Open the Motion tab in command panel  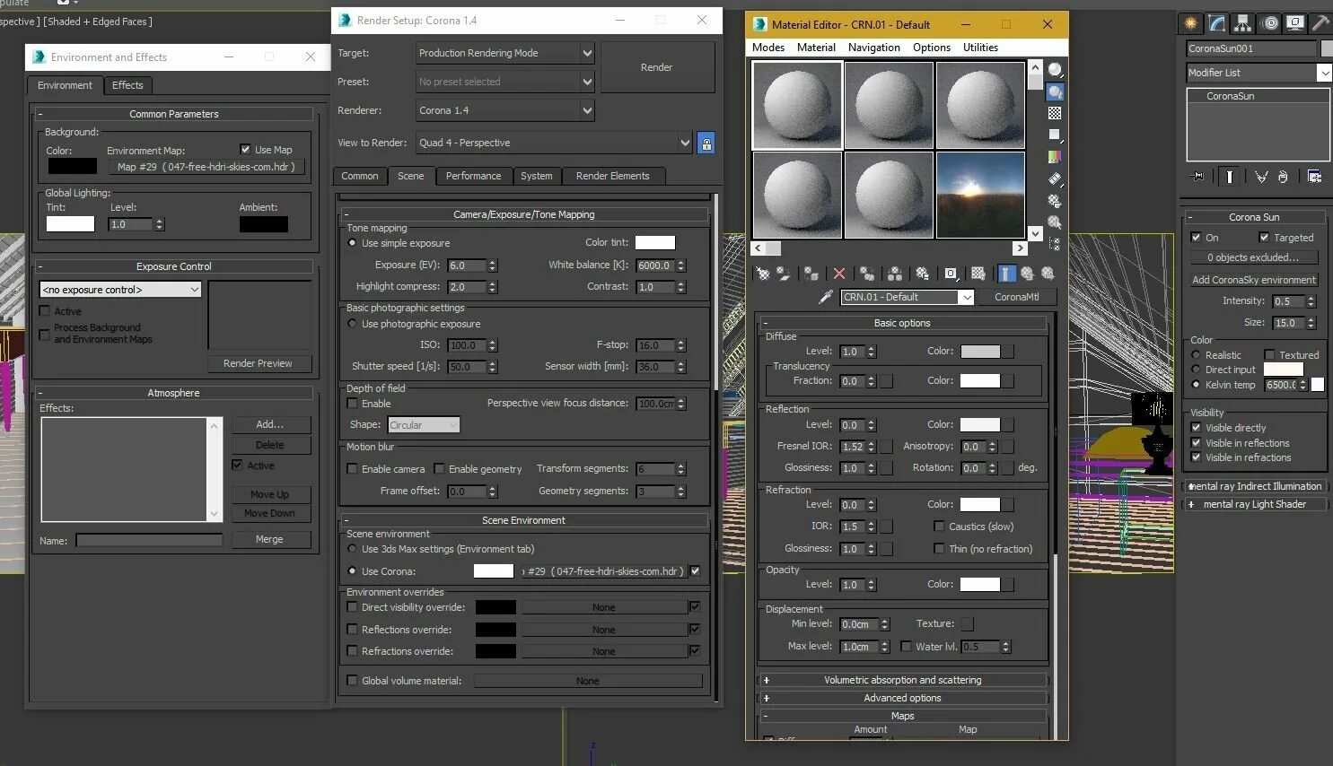[x=1269, y=23]
